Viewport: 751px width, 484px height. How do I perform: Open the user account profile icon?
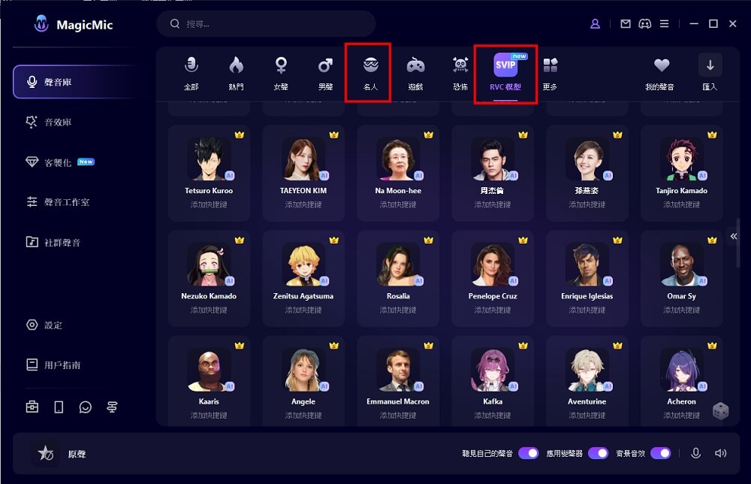[596, 24]
